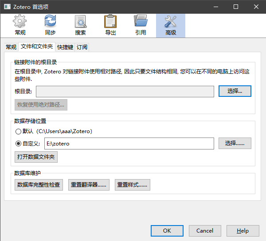
Task: Choose custom data directory with 选择...... button
Action: click(x=235, y=143)
